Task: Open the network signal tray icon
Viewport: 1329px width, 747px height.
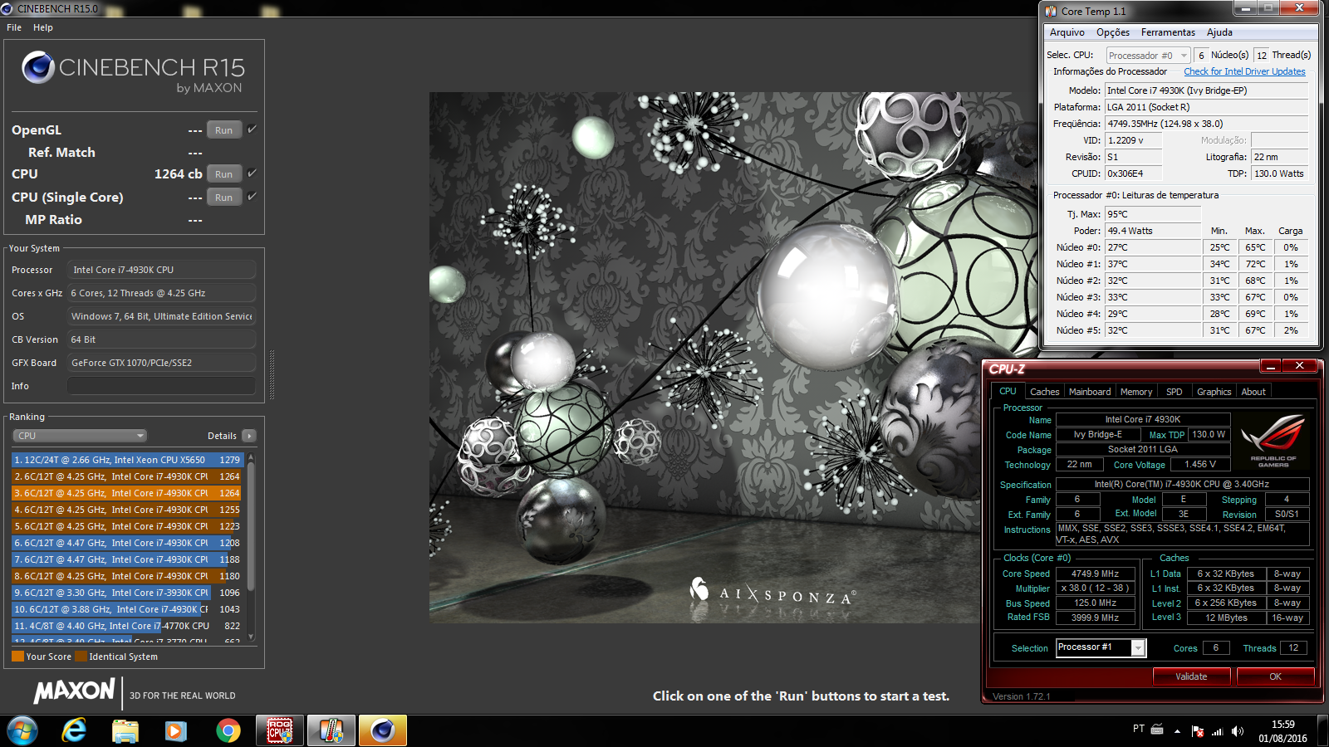Action: point(1218,731)
